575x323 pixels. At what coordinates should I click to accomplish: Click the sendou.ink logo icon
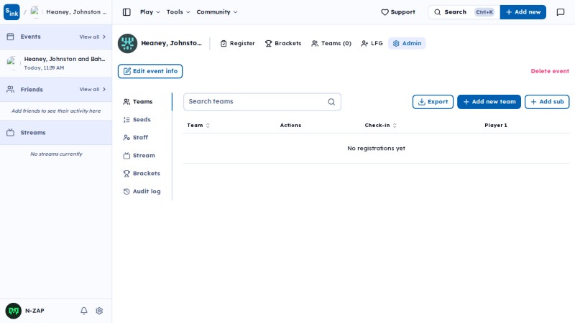point(11,12)
